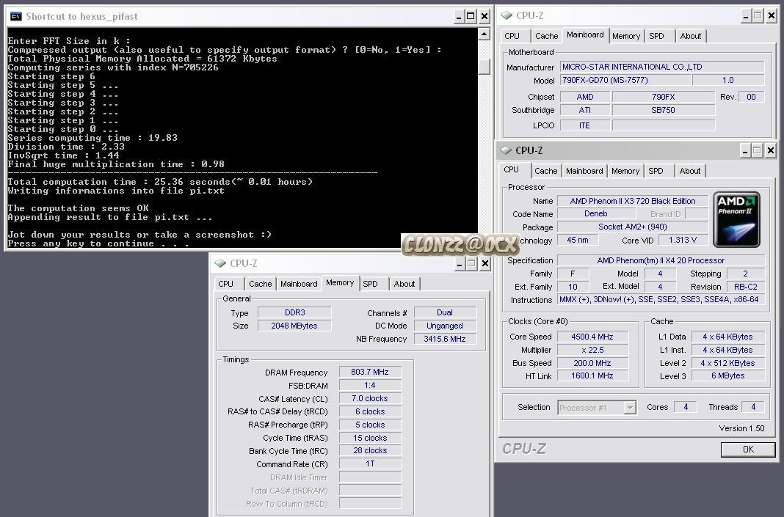Select Memory tab in memory CPU-Z window
Viewport: 784px width, 517px height.
click(x=340, y=283)
